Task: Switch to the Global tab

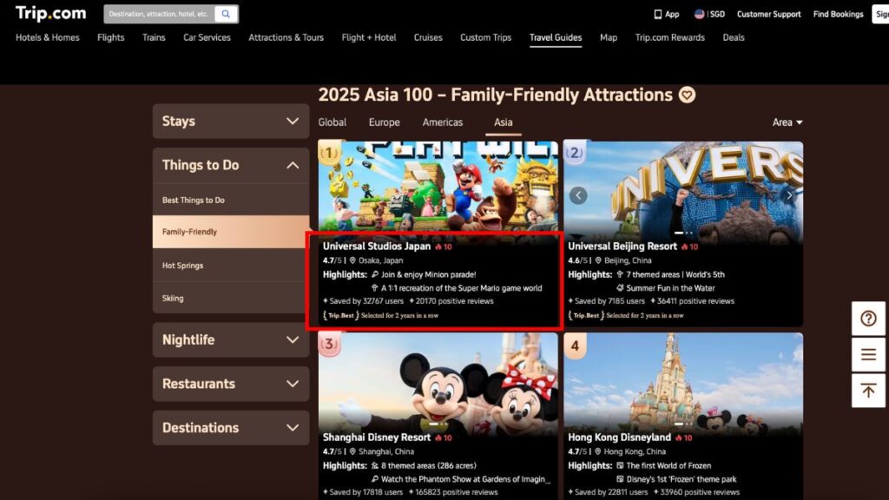Action: [333, 122]
